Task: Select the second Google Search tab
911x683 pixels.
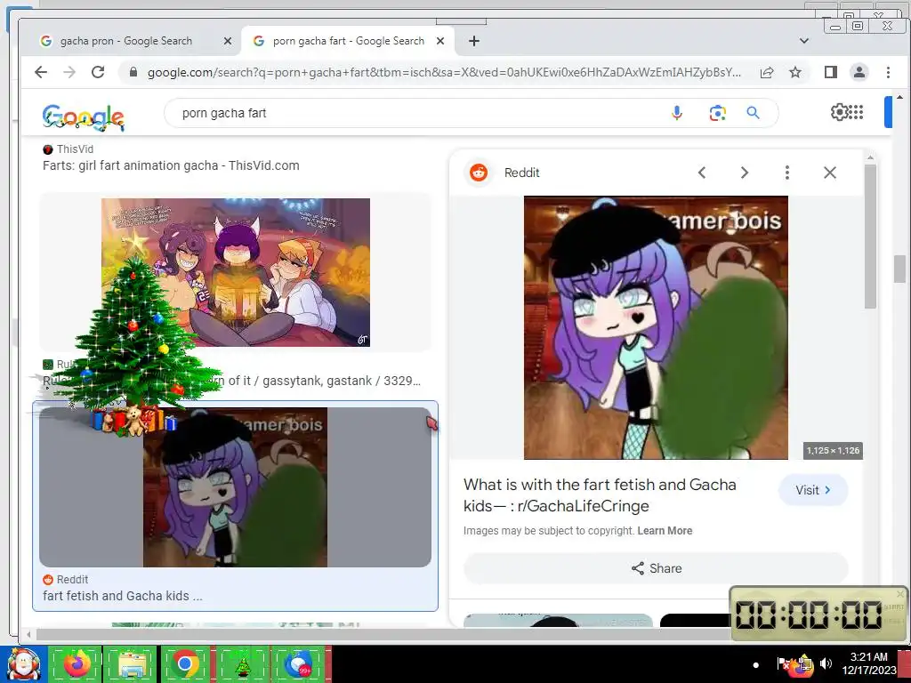Action: pos(348,41)
